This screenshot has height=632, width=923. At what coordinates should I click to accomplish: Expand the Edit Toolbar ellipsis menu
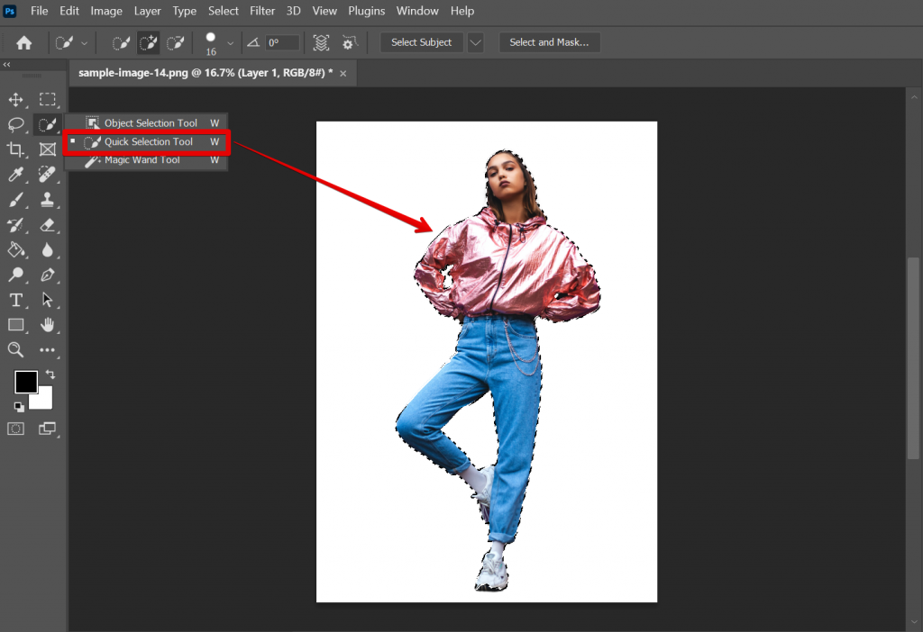(x=47, y=350)
